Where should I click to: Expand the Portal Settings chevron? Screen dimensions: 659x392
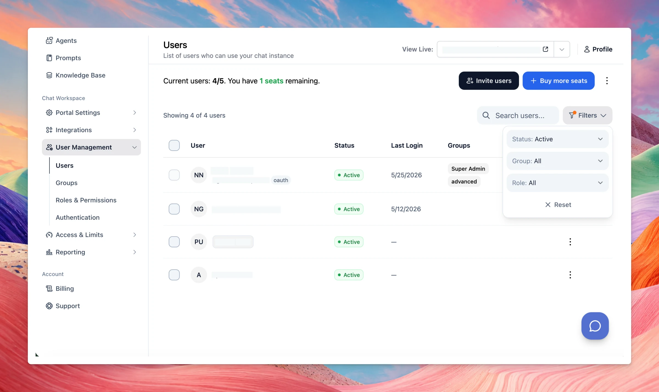pyautogui.click(x=135, y=113)
